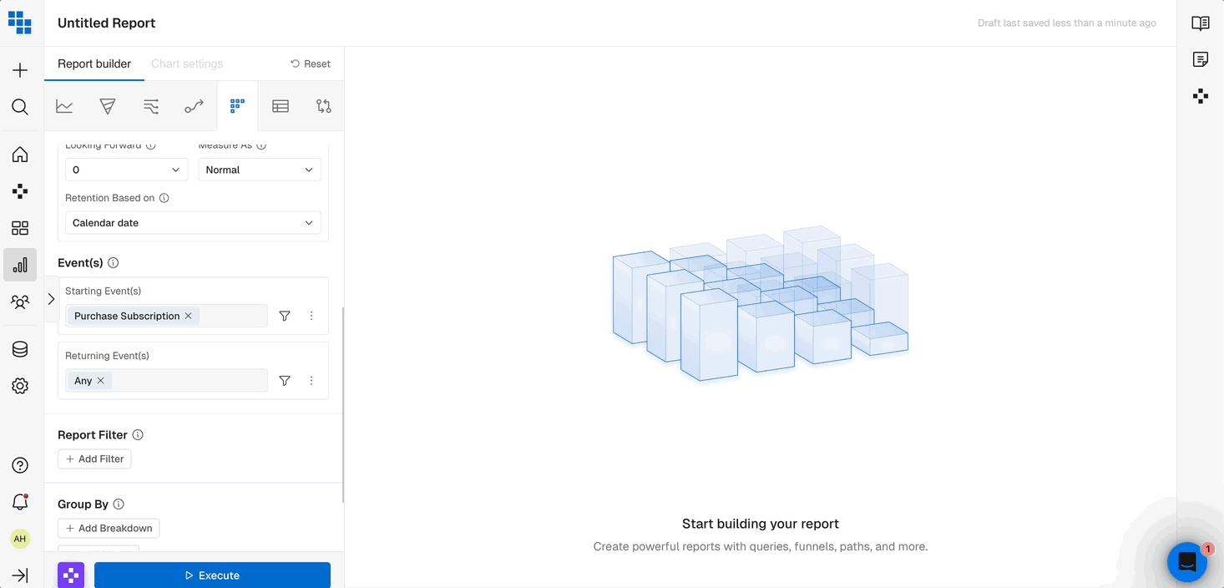Switch to the Report builder tab
This screenshot has height=588, width=1224.
point(94,63)
